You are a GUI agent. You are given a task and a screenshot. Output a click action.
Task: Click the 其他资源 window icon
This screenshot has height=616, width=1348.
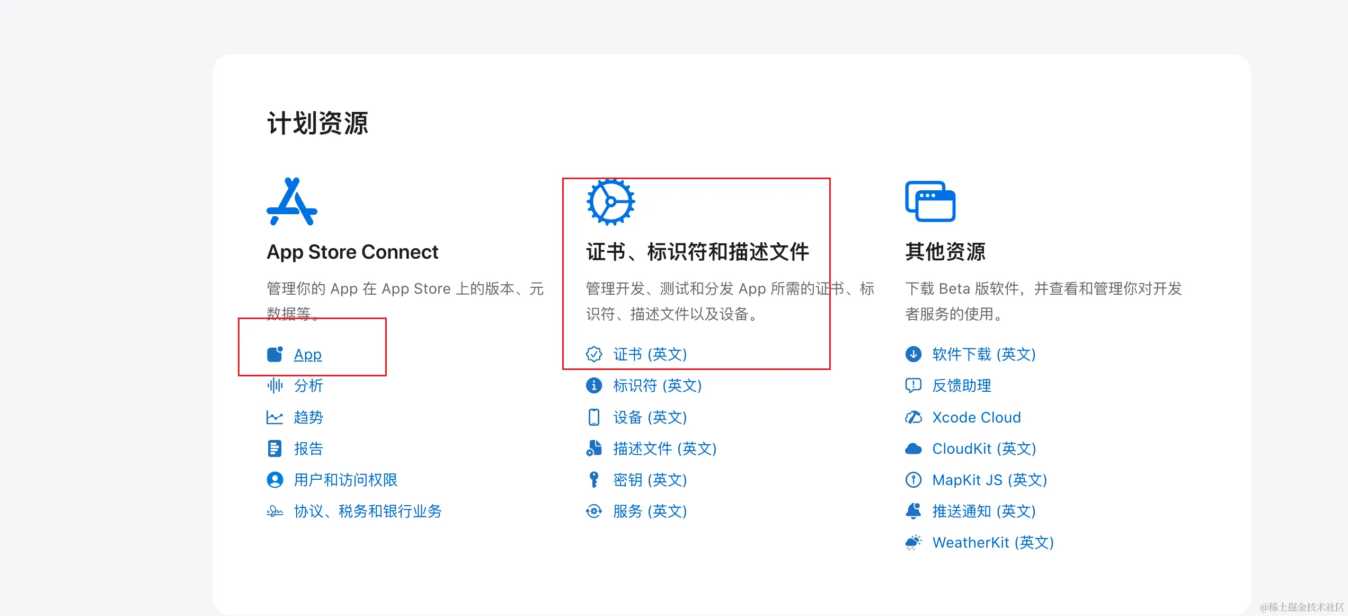coord(930,201)
